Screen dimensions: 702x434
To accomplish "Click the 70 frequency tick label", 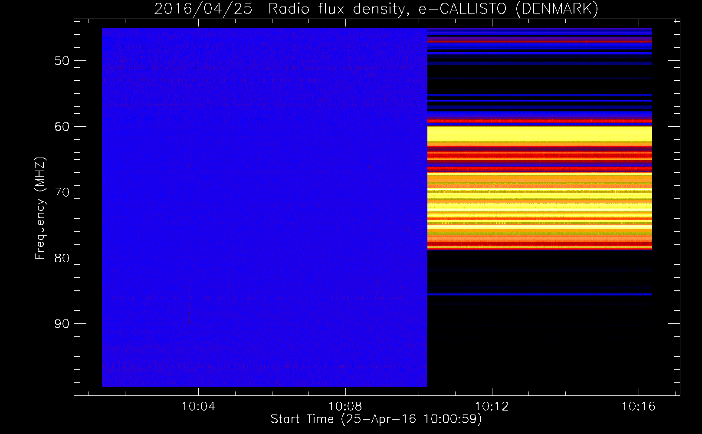I will click(62, 192).
